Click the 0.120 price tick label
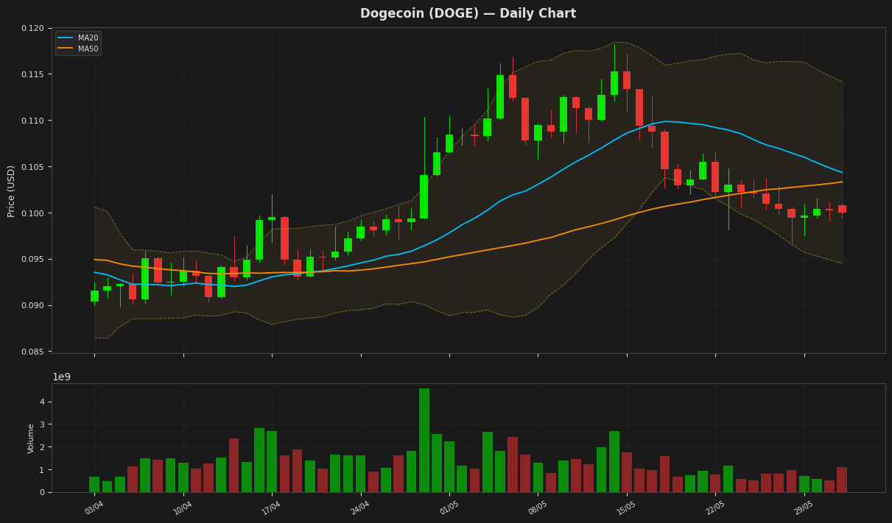Viewport: 892px width, 523px height. coord(32,28)
